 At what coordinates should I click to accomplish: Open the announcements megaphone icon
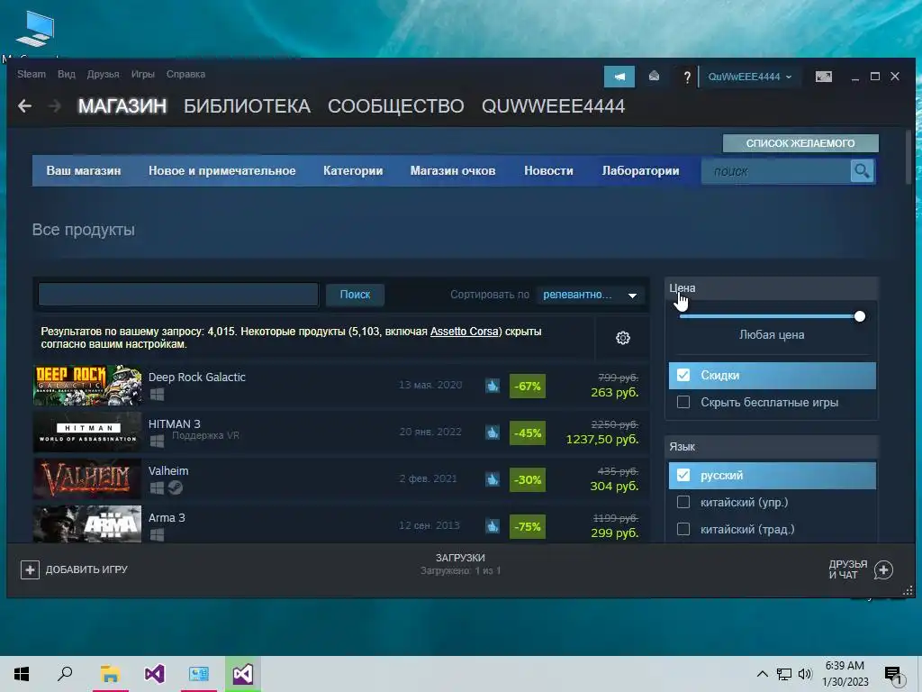pos(619,77)
